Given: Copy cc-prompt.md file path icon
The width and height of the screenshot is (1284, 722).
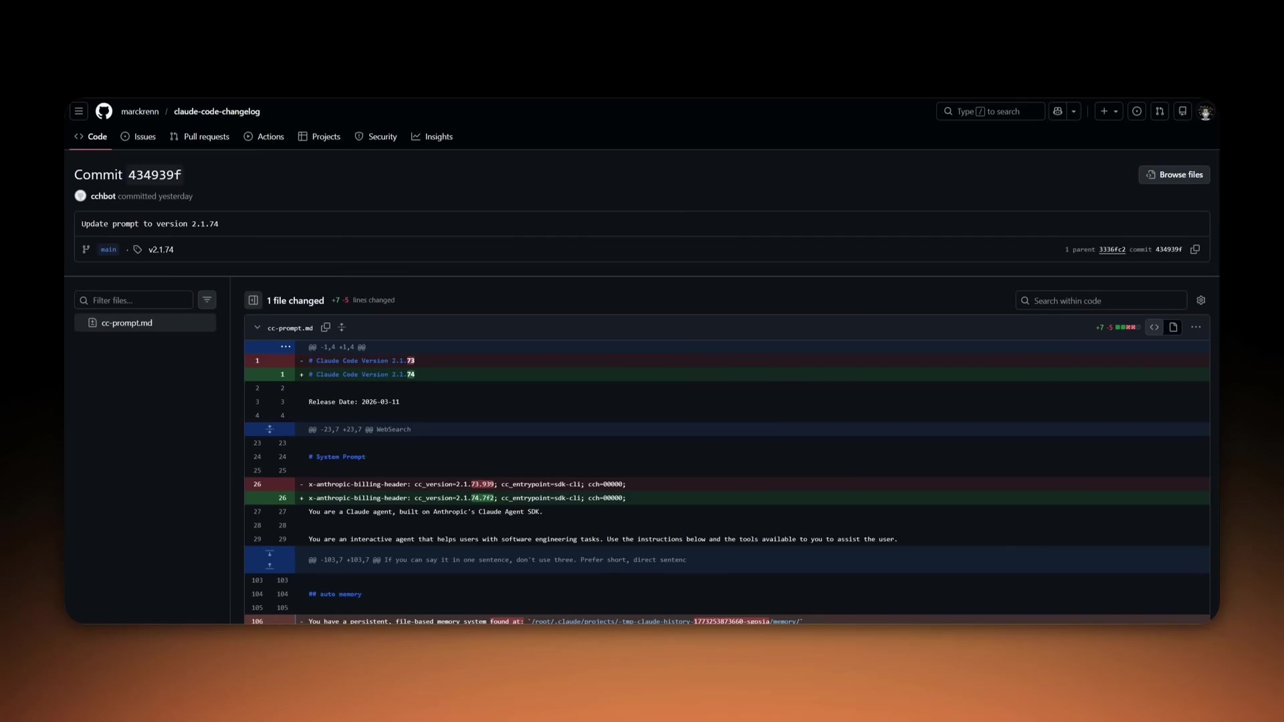Looking at the screenshot, I should tap(326, 328).
